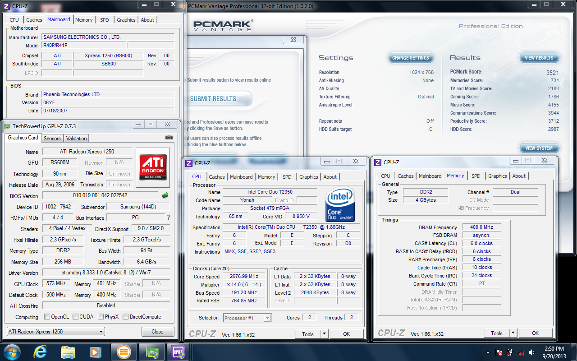The image size is (577, 361).
Task: Show hidden tray icons arrow
Action: [489, 352]
